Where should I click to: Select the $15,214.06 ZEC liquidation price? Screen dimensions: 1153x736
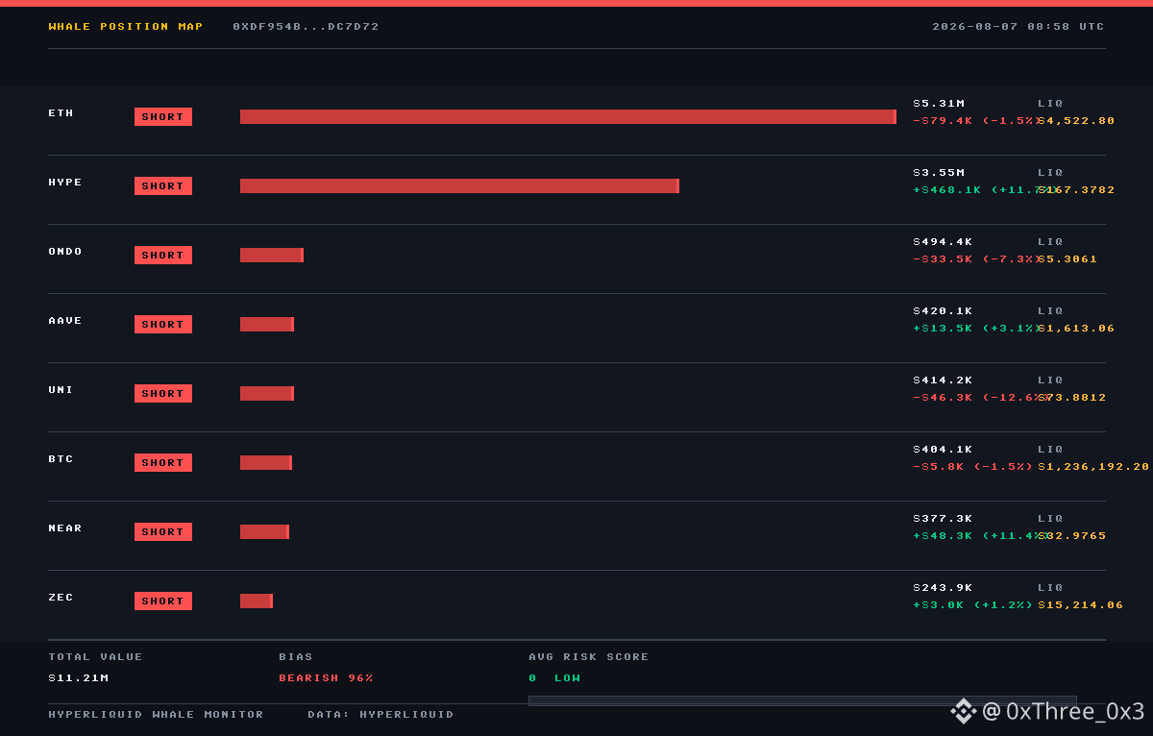click(x=1081, y=605)
